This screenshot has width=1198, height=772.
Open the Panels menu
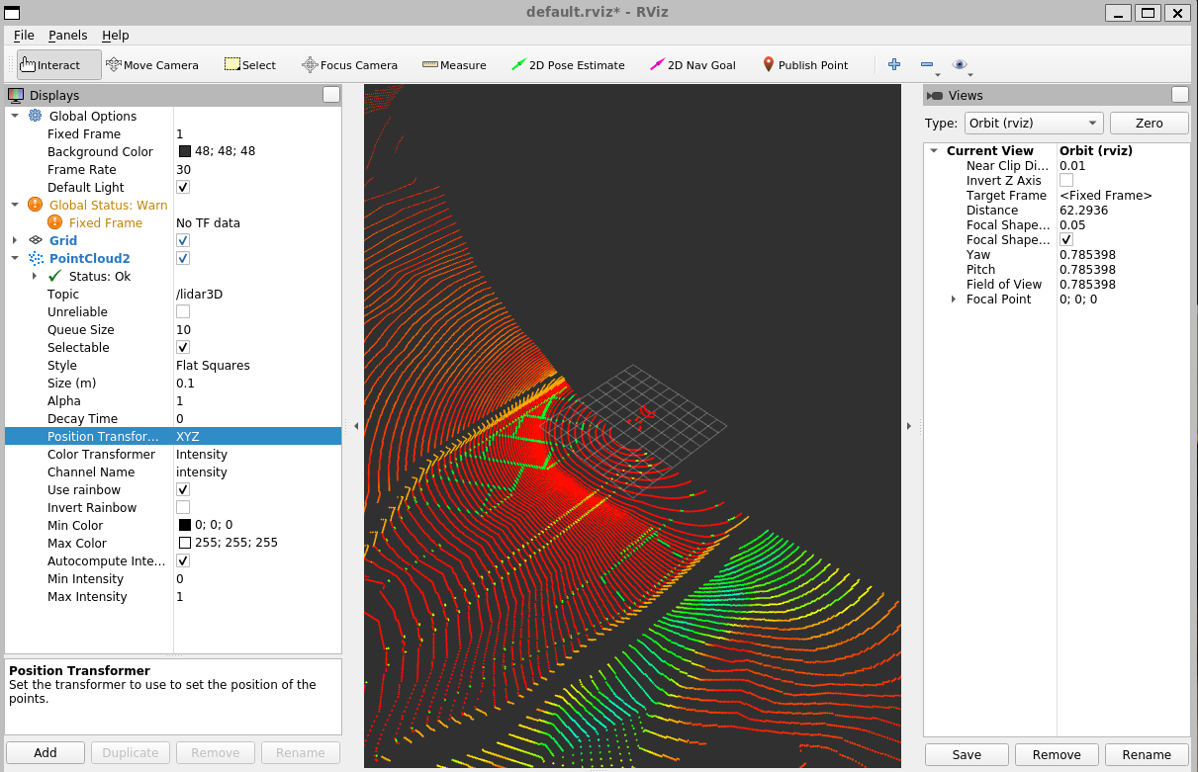click(67, 35)
